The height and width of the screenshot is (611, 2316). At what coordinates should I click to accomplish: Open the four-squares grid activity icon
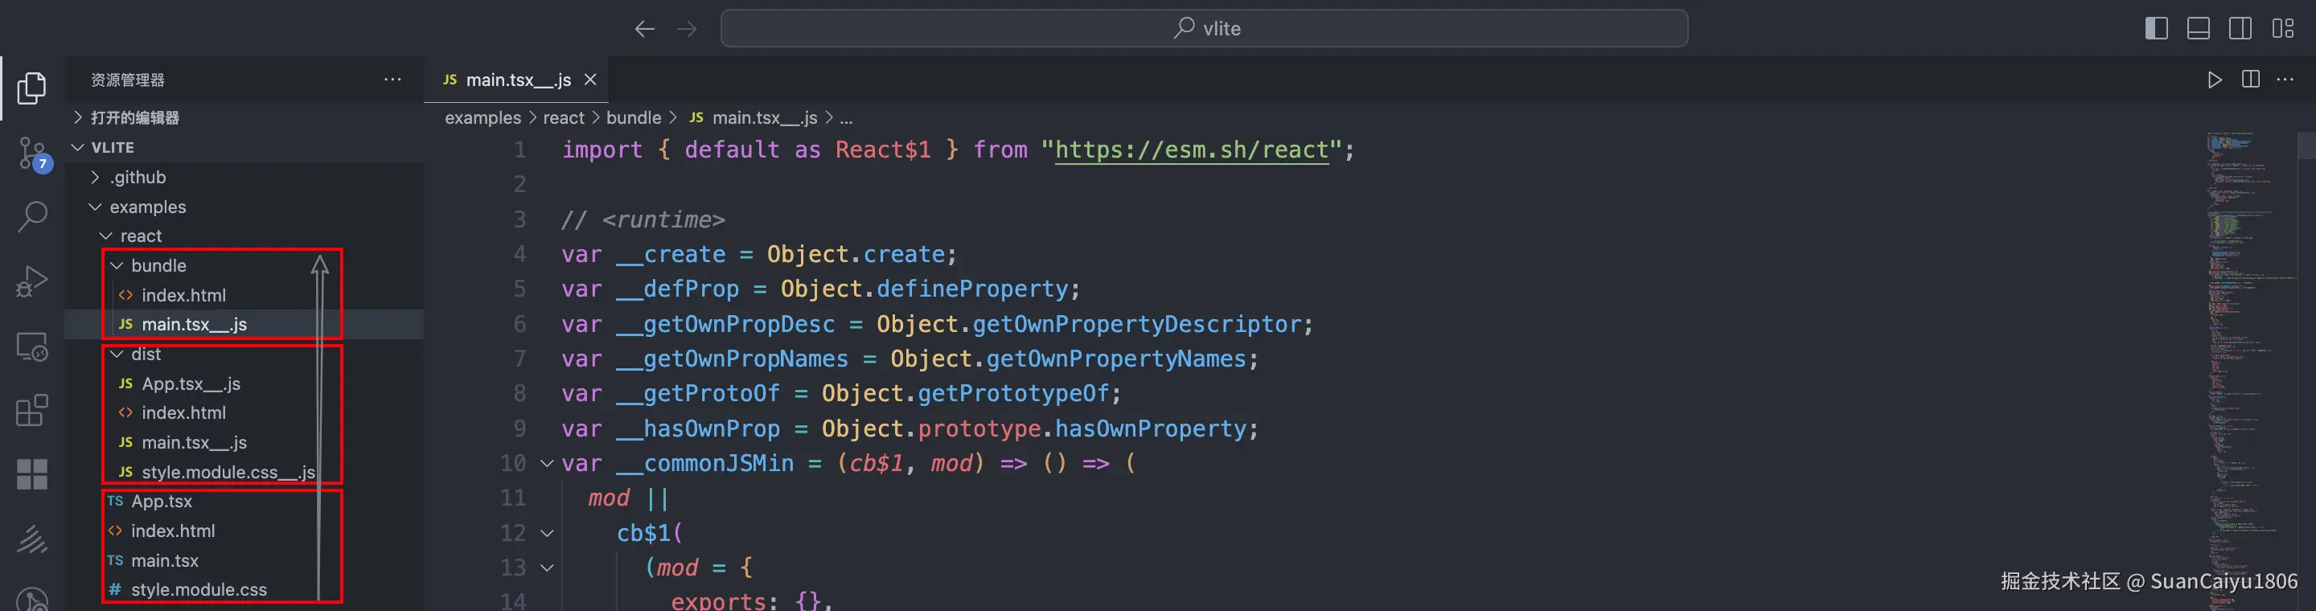32,474
